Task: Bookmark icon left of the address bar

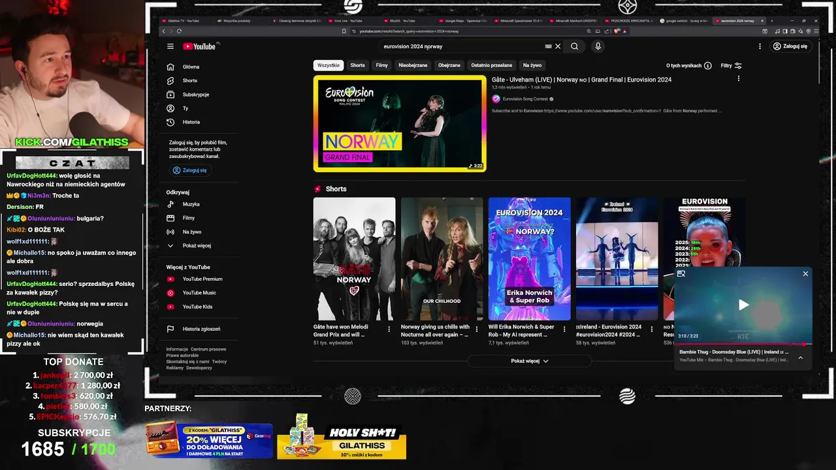Action: pos(344,31)
